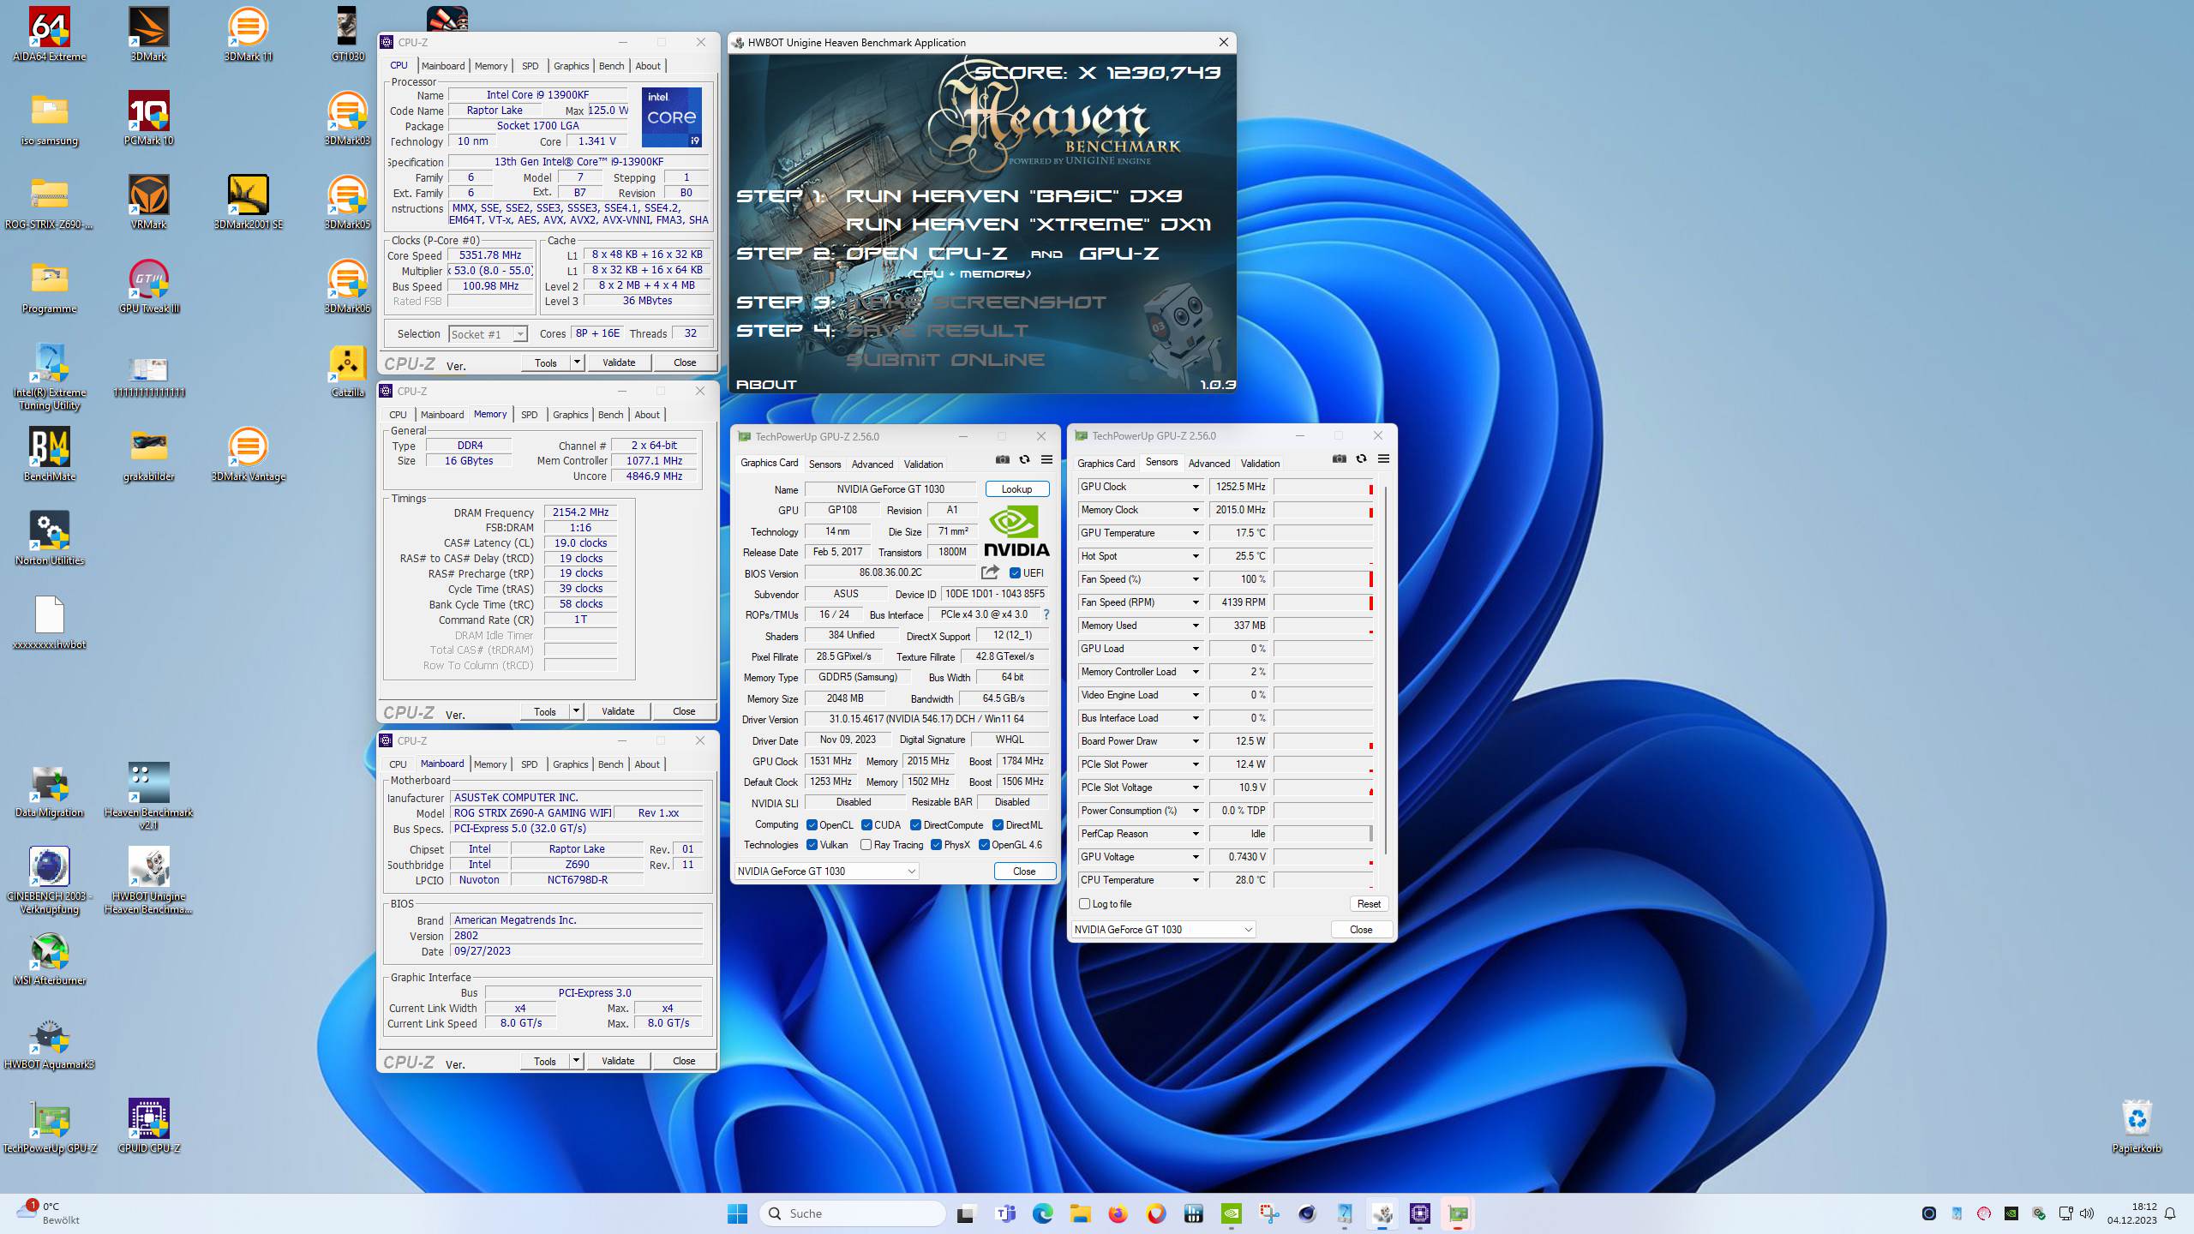This screenshot has width=2194, height=1234.
Task: Expand Board Power Draw sensor dropdown
Action: coord(1196,741)
